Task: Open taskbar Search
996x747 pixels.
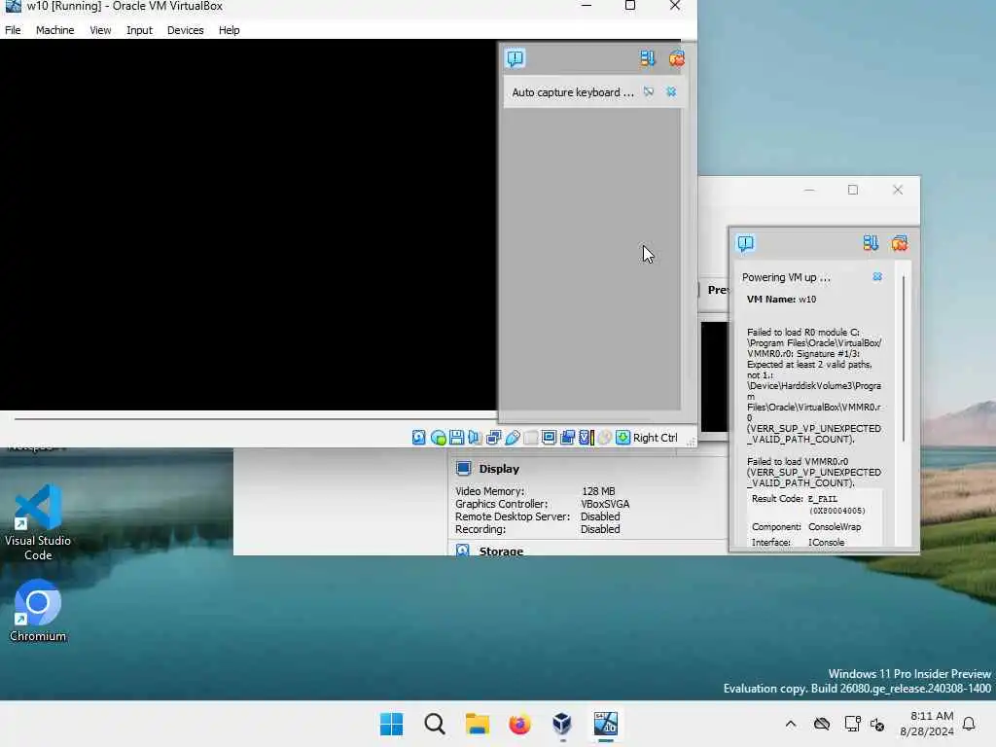Action: pos(435,724)
